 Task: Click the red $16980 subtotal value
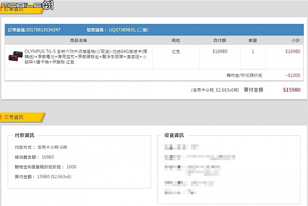tap(293, 51)
